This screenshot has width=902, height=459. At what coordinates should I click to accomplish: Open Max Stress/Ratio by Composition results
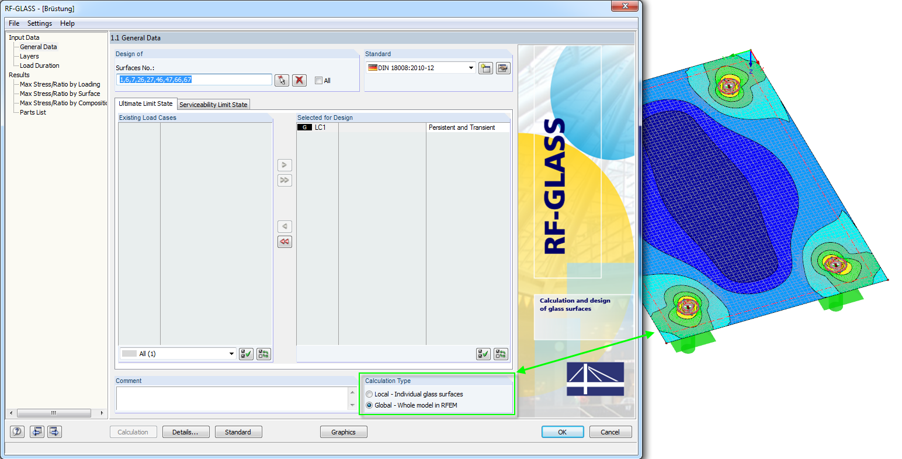pos(64,103)
